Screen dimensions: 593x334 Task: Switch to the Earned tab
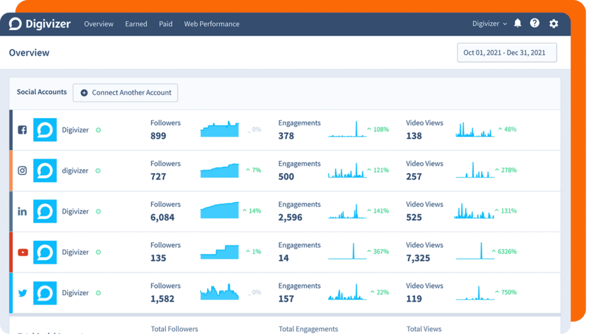click(136, 24)
